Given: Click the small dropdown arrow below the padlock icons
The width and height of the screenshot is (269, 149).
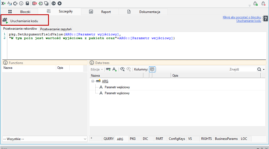Looking at the screenshot, I should (x=250, y=6).
